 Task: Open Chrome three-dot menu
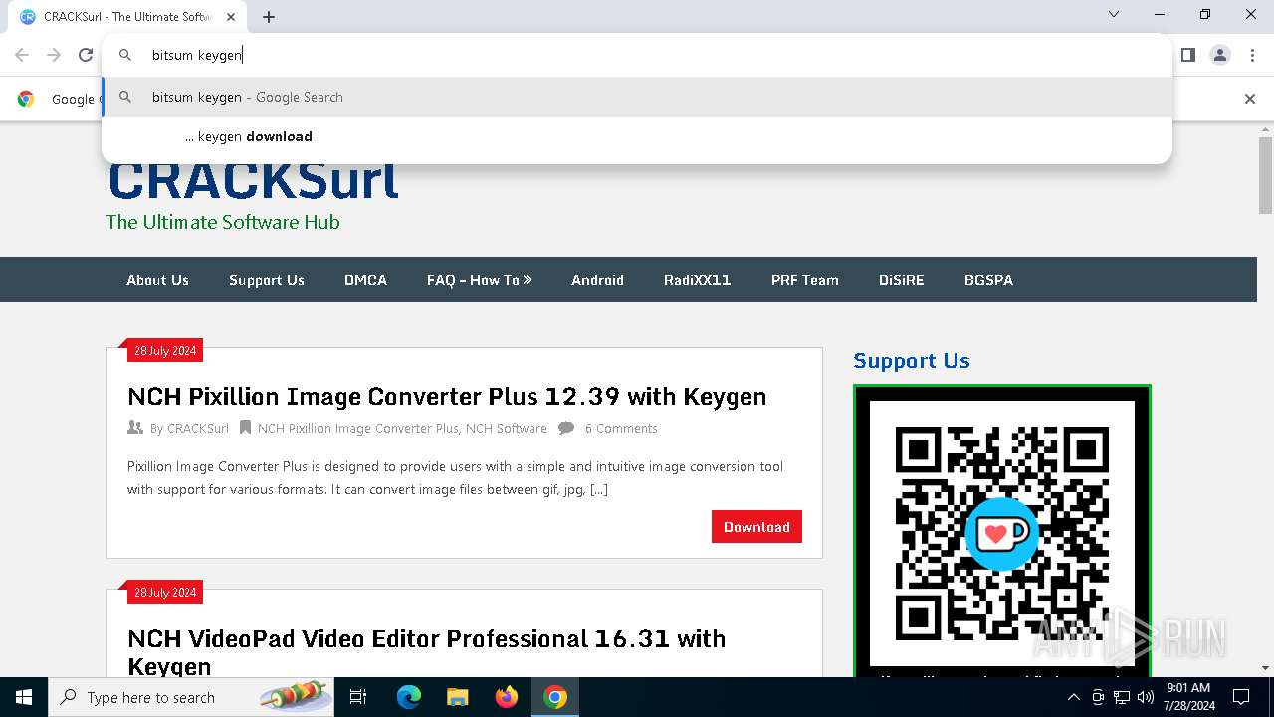pyautogui.click(x=1252, y=55)
